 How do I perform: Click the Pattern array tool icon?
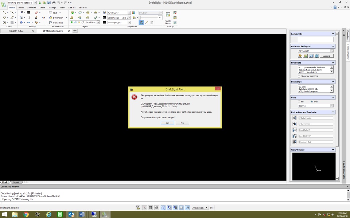tap(28, 13)
